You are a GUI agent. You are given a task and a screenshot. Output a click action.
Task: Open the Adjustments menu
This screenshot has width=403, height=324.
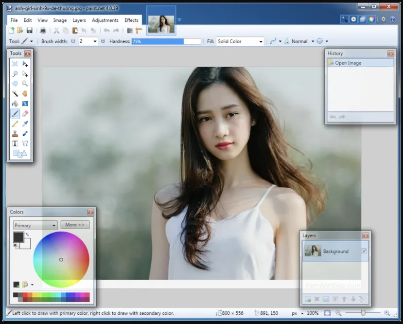pos(105,20)
